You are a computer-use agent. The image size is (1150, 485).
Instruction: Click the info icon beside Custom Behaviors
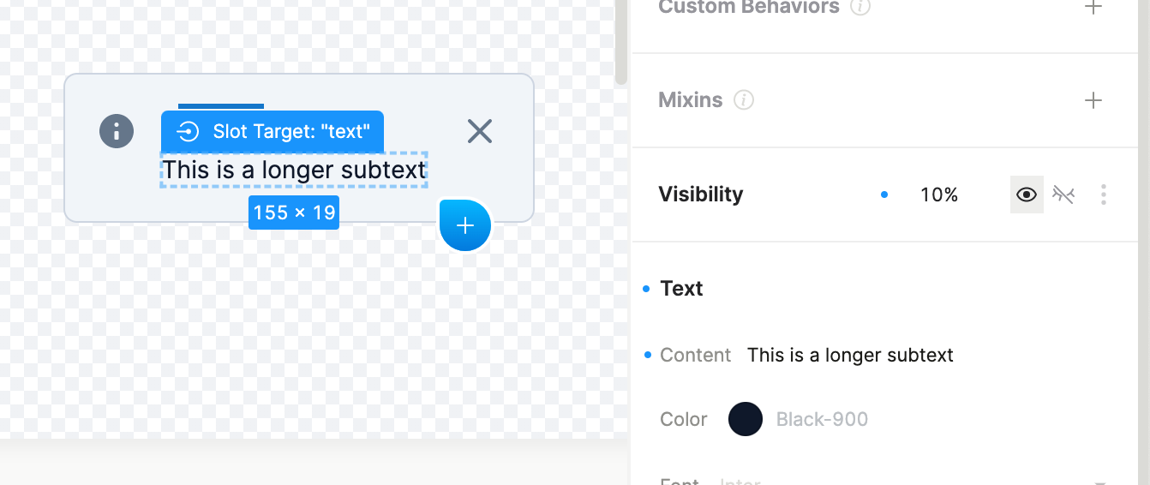click(x=860, y=8)
